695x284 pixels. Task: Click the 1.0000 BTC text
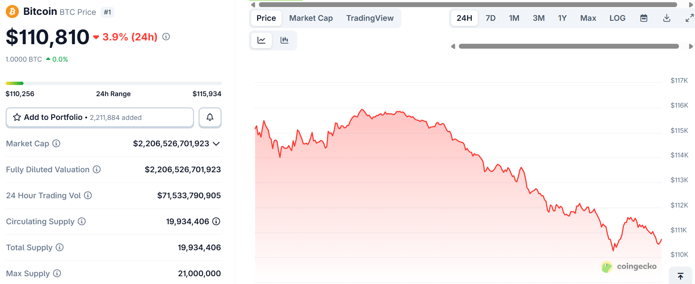24,59
